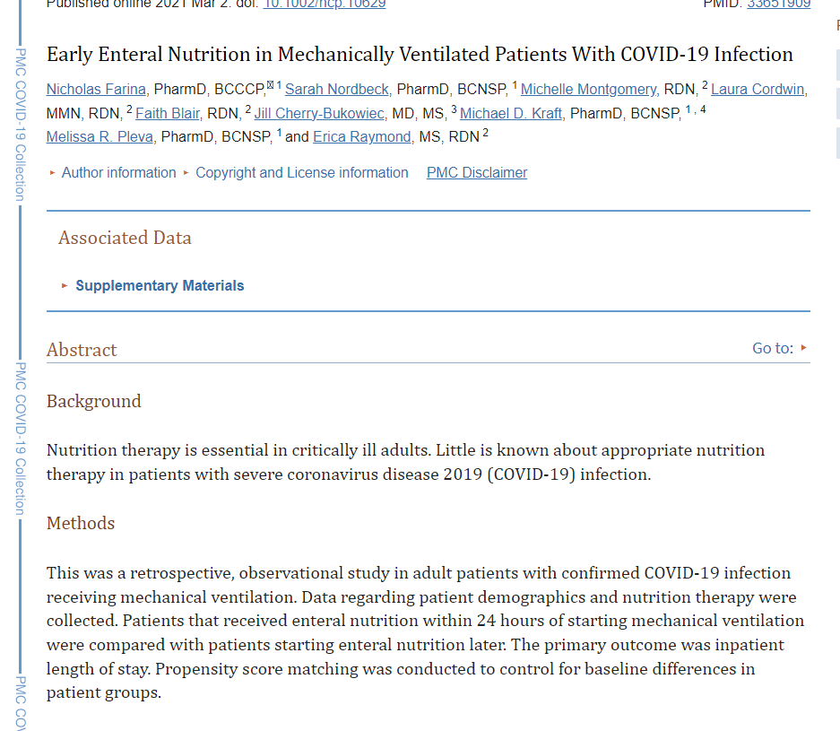Click the Go to arrow icon
840x731 pixels.
coord(804,348)
